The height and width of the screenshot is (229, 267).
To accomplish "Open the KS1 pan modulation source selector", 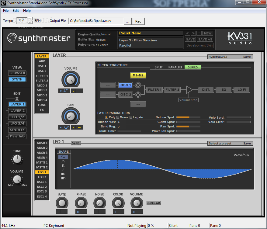I will pyautogui.click(x=66, y=127).
